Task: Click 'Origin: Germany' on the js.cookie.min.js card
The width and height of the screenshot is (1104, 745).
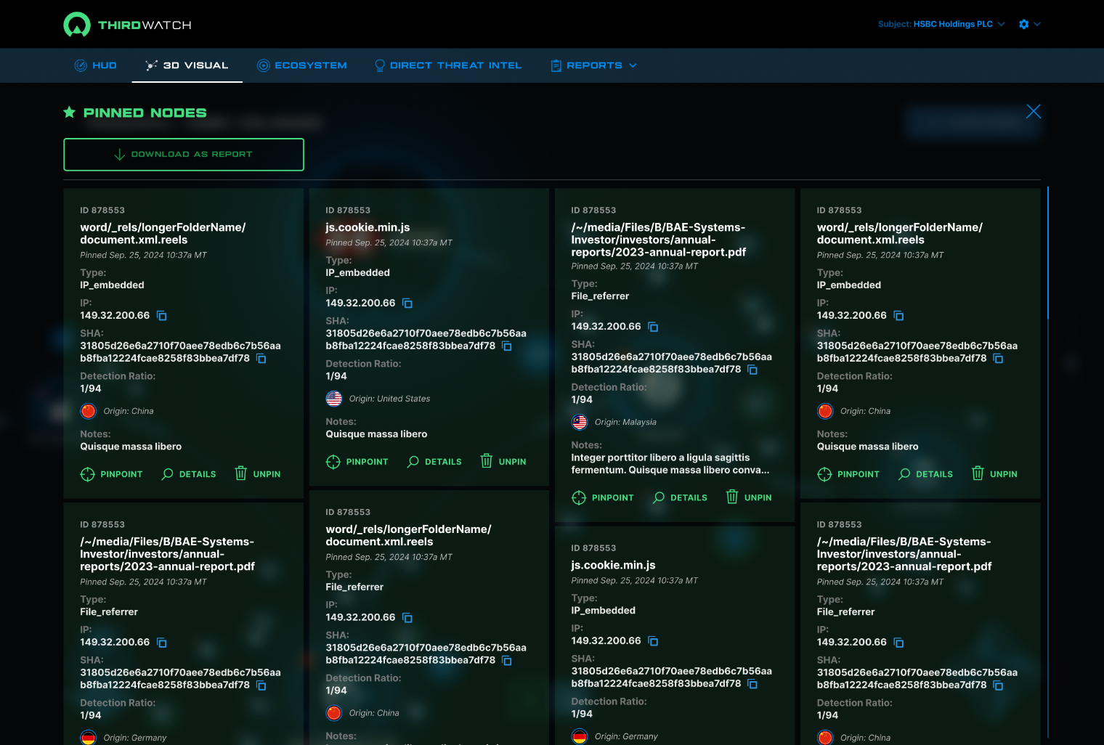Action: click(x=626, y=736)
